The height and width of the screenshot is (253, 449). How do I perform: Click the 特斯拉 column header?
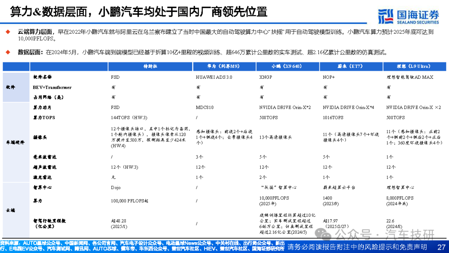coord(150,66)
